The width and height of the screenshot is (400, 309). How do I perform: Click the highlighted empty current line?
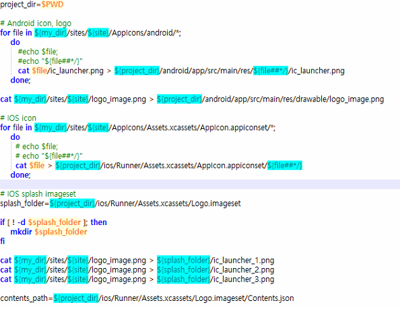tap(200, 184)
